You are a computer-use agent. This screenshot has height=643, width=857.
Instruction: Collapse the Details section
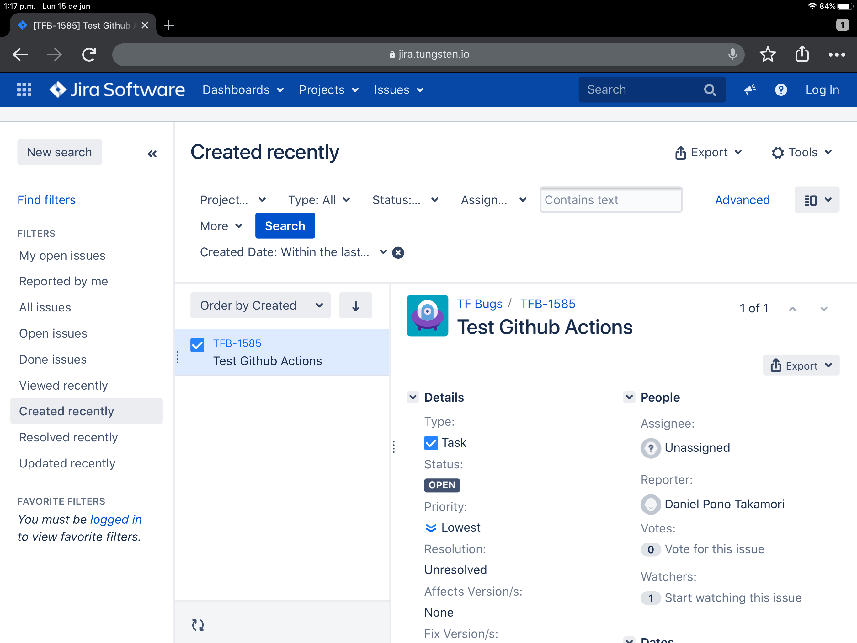[x=413, y=397]
